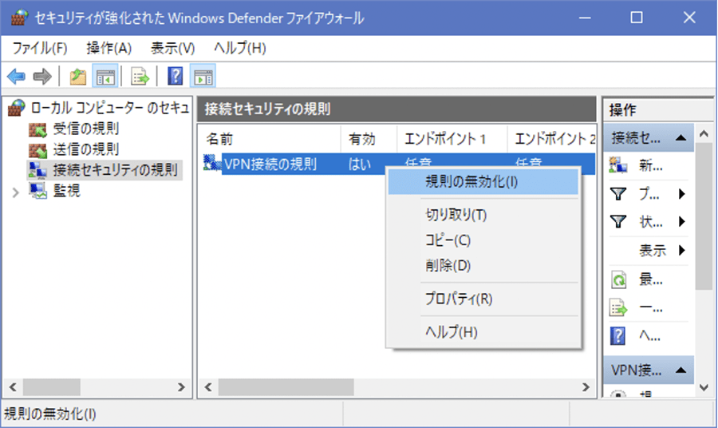Select ローカル コンピューター root tree node
The width and height of the screenshot is (718, 428).
coord(110,108)
